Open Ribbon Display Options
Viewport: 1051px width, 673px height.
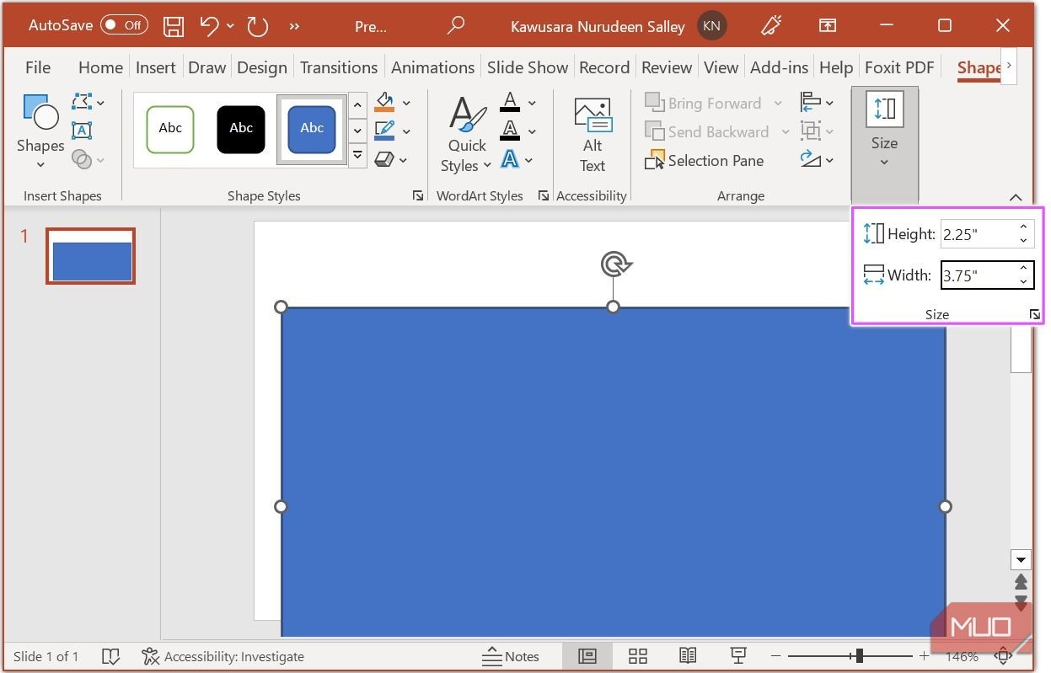[828, 26]
